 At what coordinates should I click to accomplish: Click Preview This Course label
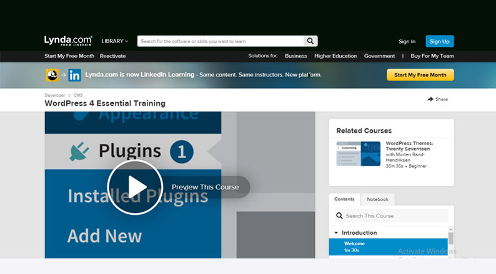coord(206,187)
